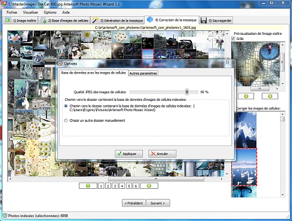Click mosaic horizontal scrollbar left arrow
The height and width of the screenshot is (221, 292).
pos(10,179)
